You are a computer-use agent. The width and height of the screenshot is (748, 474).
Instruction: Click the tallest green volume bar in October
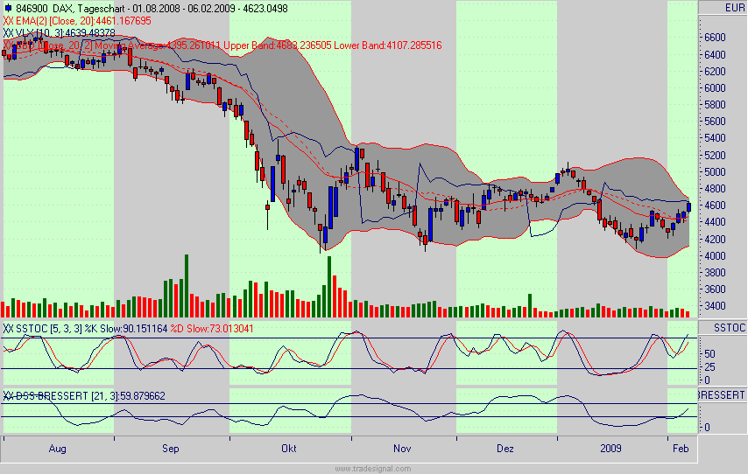coord(329,287)
